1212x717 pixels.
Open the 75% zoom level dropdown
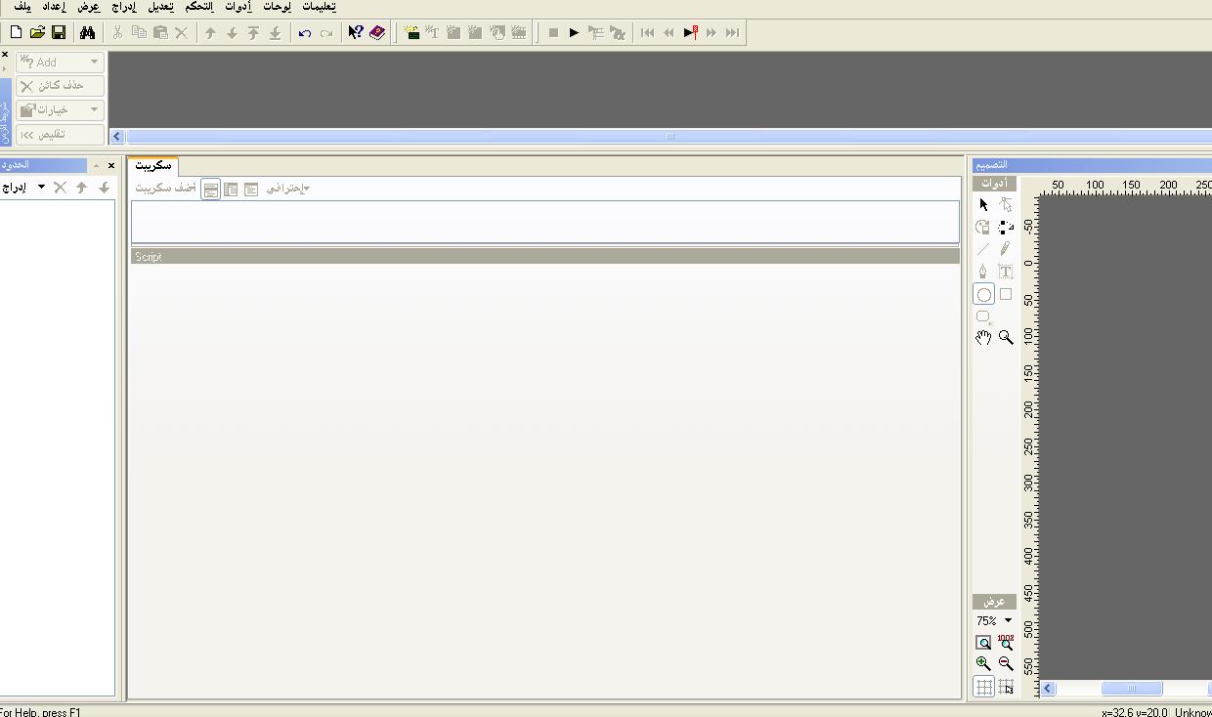pyautogui.click(x=1008, y=621)
